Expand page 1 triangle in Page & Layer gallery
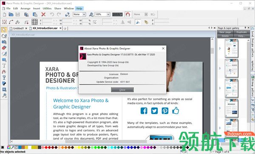Viewport: 255px width, 154px height. [220, 48]
